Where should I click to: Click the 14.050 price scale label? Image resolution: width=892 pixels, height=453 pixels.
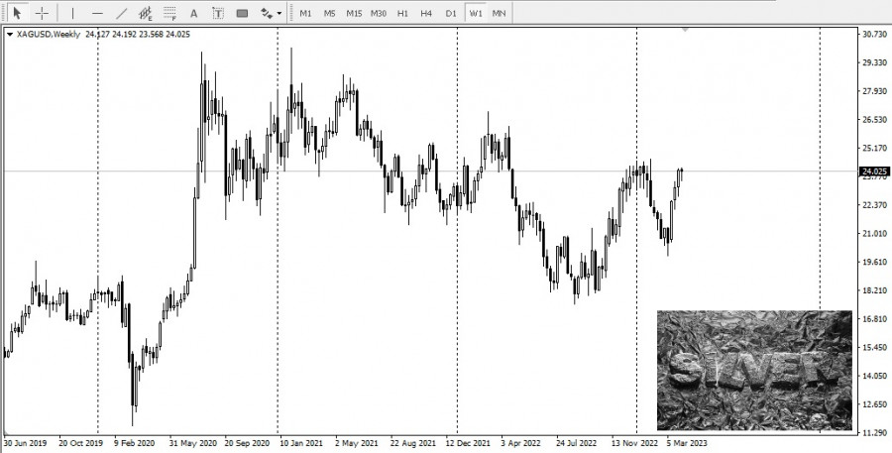[875, 376]
